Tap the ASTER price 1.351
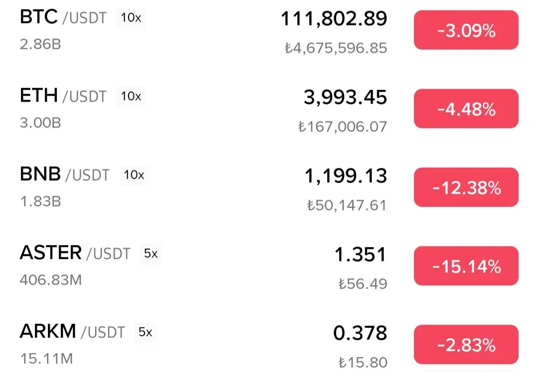Viewport: 538px width, 372px height. click(x=360, y=254)
